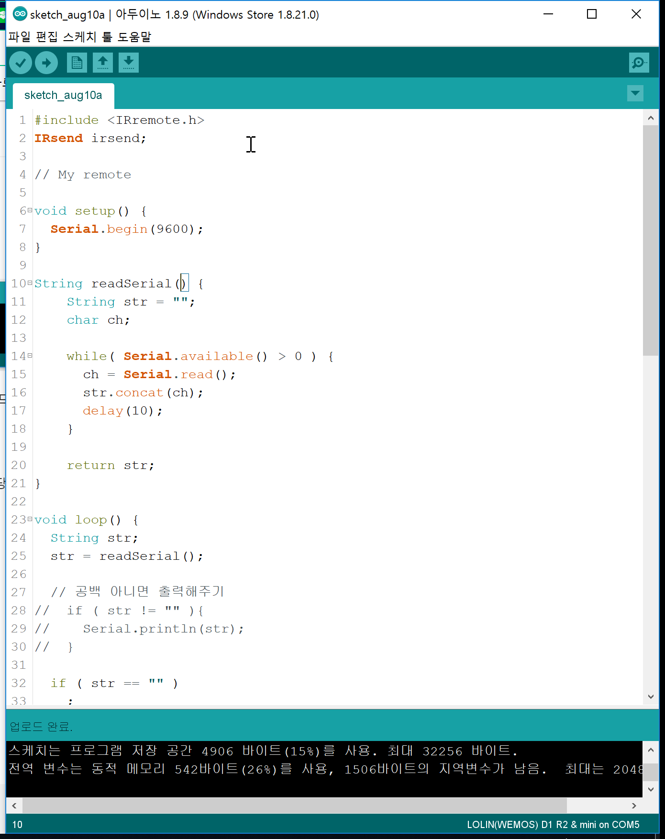This screenshot has width=665, height=839.
Task: Open the 도움말 menu
Action: pyautogui.click(x=134, y=37)
